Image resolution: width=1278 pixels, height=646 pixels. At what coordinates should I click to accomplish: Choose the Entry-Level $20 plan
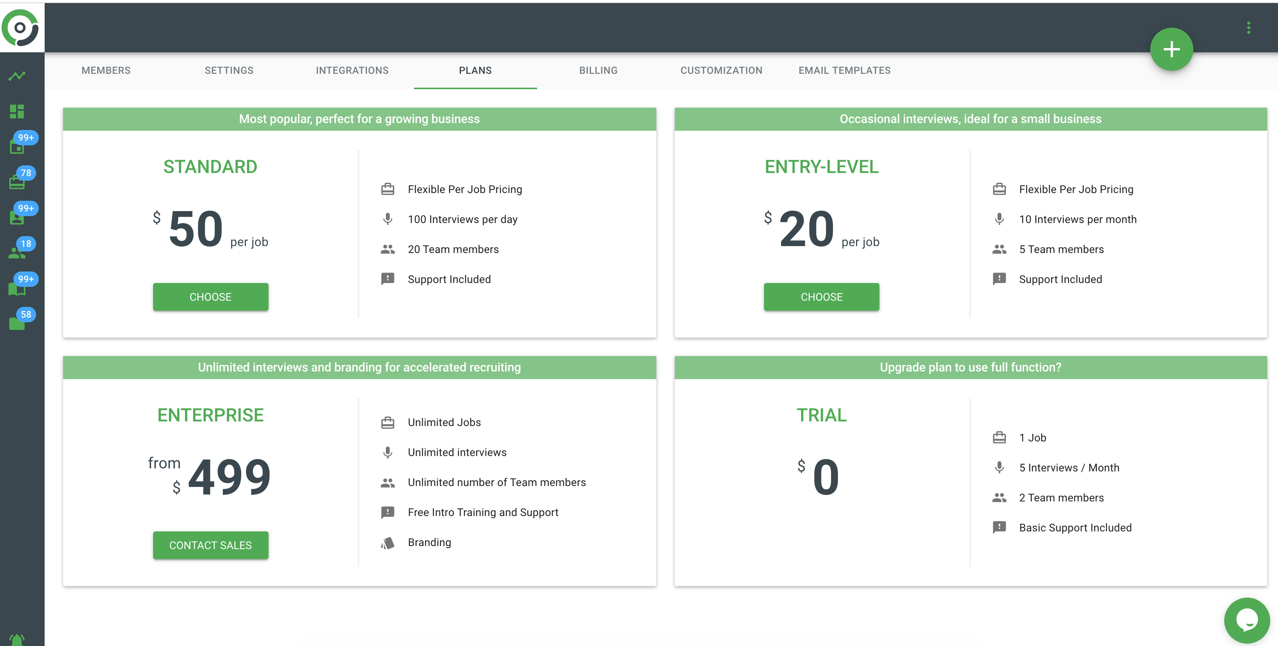click(821, 297)
